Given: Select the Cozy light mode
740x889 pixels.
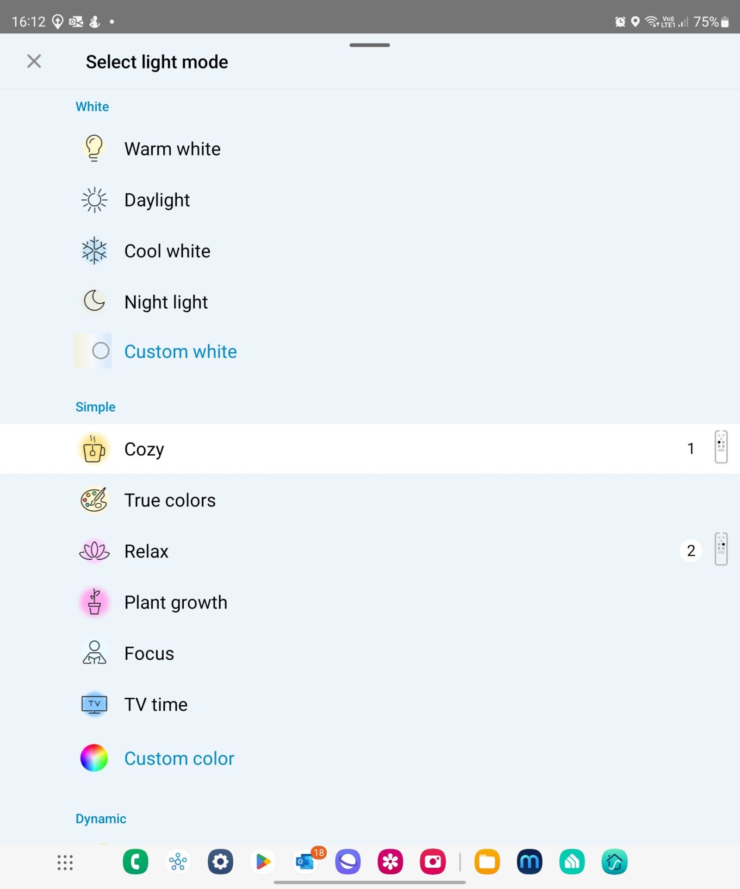Looking at the screenshot, I should [144, 449].
